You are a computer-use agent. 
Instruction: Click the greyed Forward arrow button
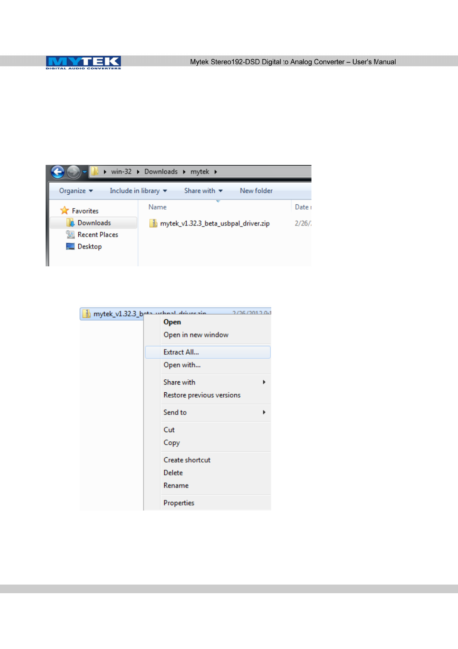73,172
